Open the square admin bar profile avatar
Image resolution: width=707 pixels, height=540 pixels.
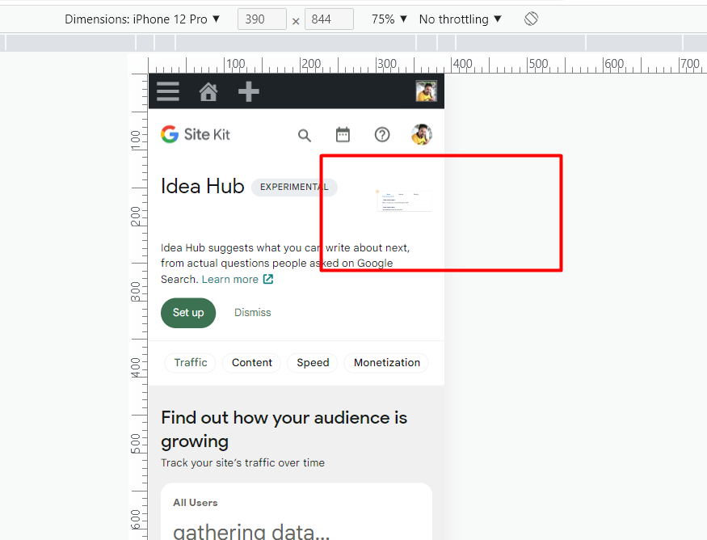(426, 91)
